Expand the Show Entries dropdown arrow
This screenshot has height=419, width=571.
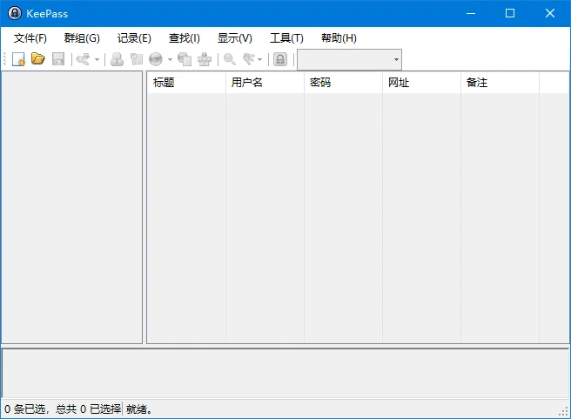pos(259,59)
